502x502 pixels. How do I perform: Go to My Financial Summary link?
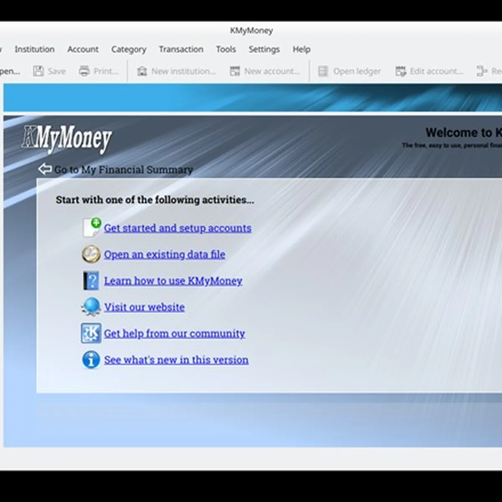click(123, 169)
